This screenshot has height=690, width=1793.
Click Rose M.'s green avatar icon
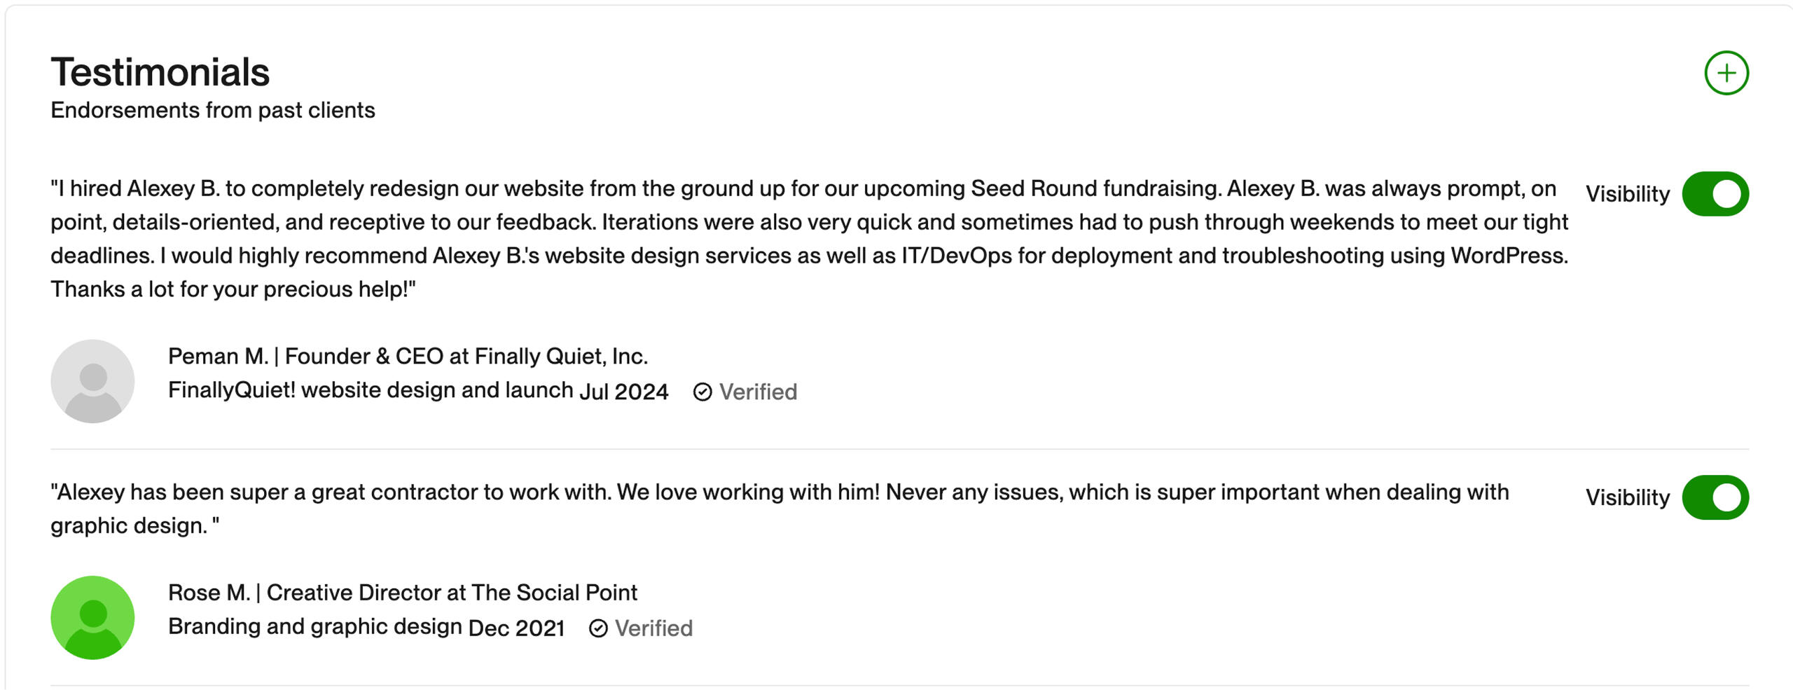[92, 617]
